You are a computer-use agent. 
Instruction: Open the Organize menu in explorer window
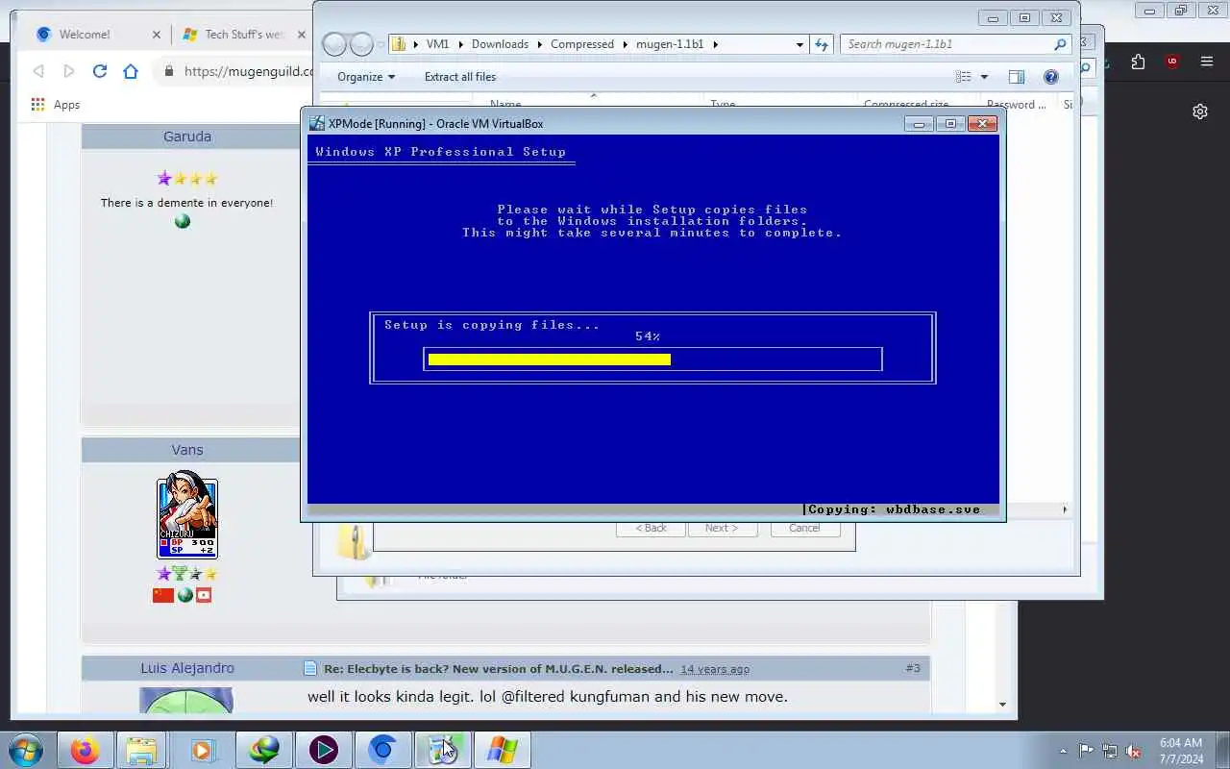[x=366, y=77]
